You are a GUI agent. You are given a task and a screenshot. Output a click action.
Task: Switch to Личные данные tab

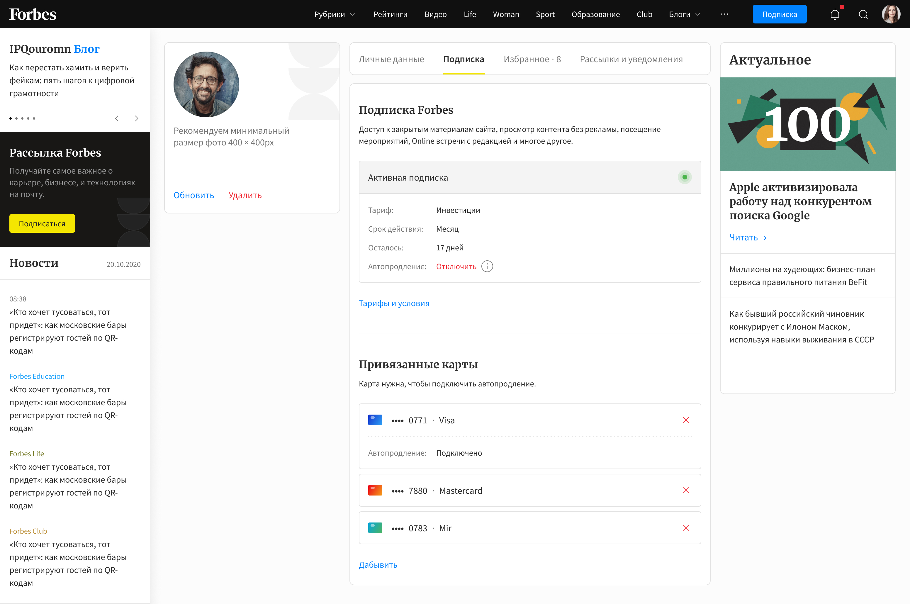[x=391, y=59]
